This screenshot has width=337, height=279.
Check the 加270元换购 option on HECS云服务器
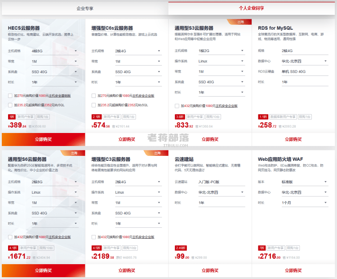coord(10,96)
